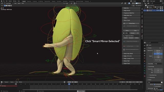The width and height of the screenshot is (164, 92).
Task: Expand the Rigify Human panel
Action: coord(131,10)
